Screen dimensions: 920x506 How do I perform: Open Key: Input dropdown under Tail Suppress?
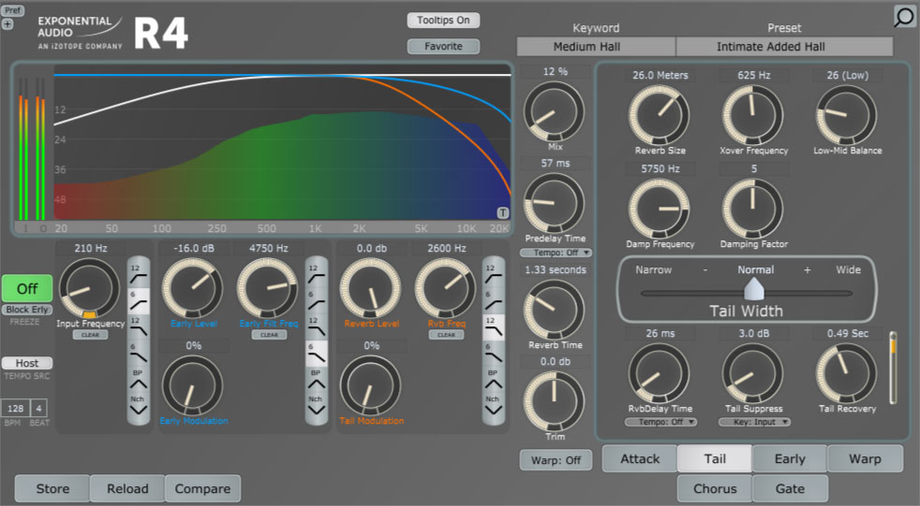pos(754,422)
